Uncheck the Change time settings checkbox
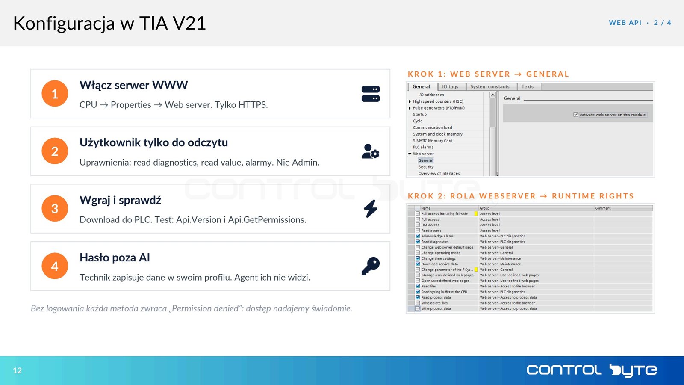684x385 pixels. 418,258
